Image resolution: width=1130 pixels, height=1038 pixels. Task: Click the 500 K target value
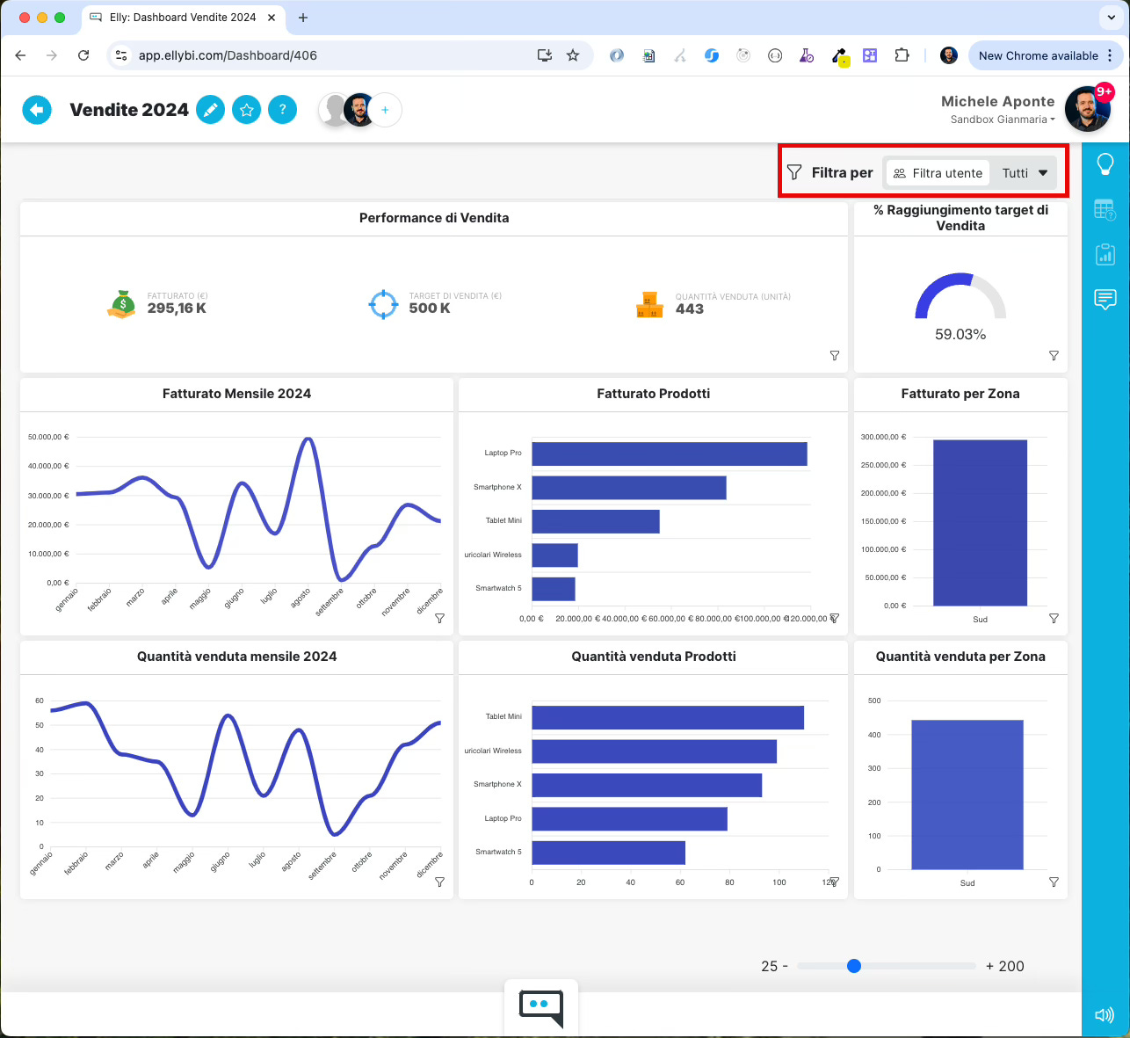[x=430, y=308]
